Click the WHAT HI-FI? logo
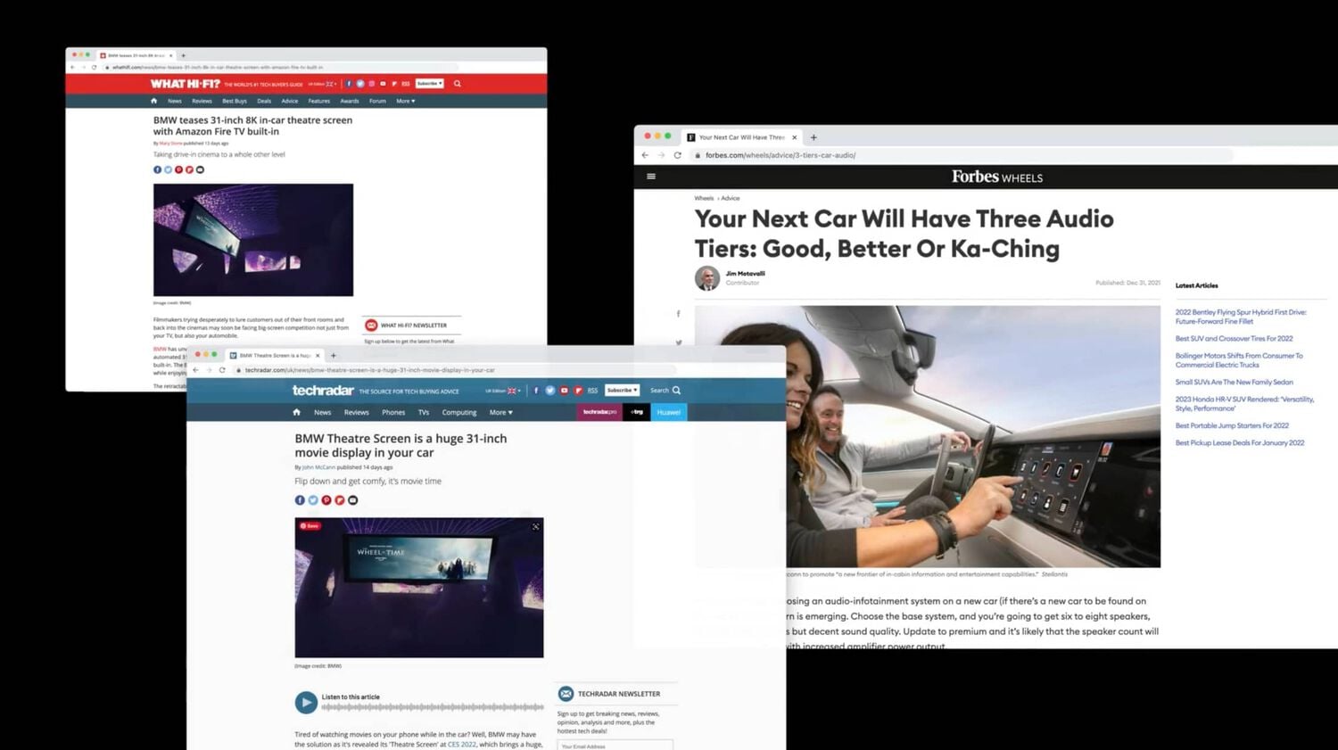 185,84
